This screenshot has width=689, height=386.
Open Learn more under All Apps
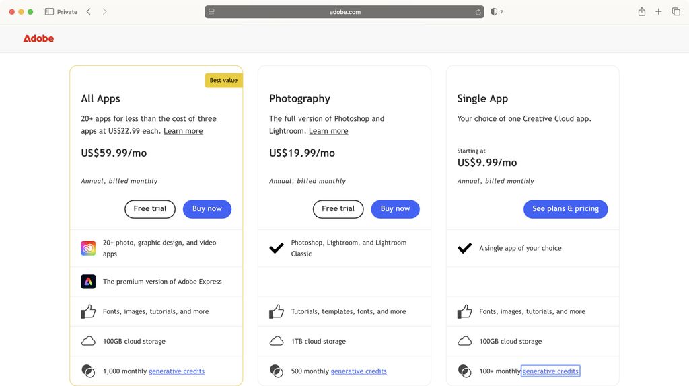(x=183, y=131)
